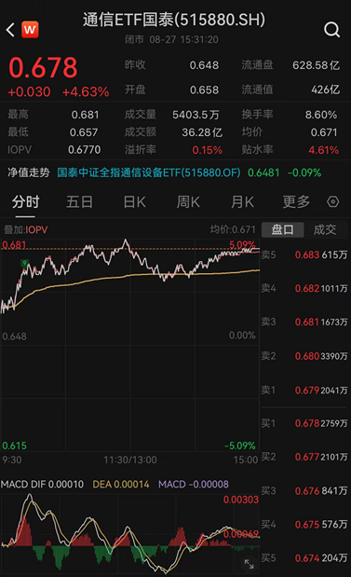Select 买4 bid row at 0.675
This screenshot has width=351, height=577.
pyautogui.click(x=304, y=524)
